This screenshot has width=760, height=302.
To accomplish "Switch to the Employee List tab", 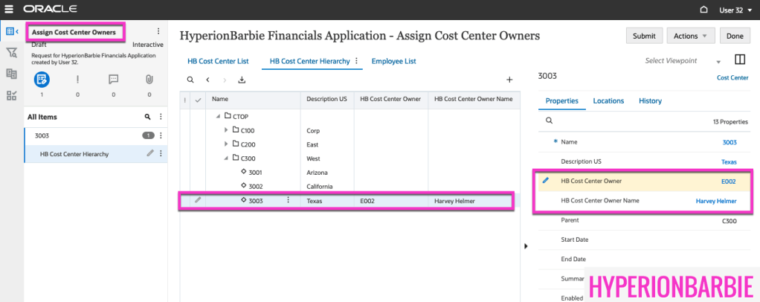I will click(393, 61).
